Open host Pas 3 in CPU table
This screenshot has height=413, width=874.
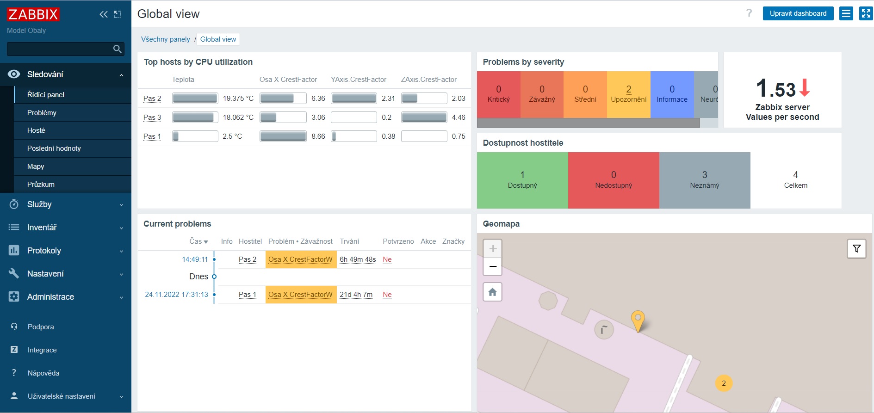coord(152,117)
